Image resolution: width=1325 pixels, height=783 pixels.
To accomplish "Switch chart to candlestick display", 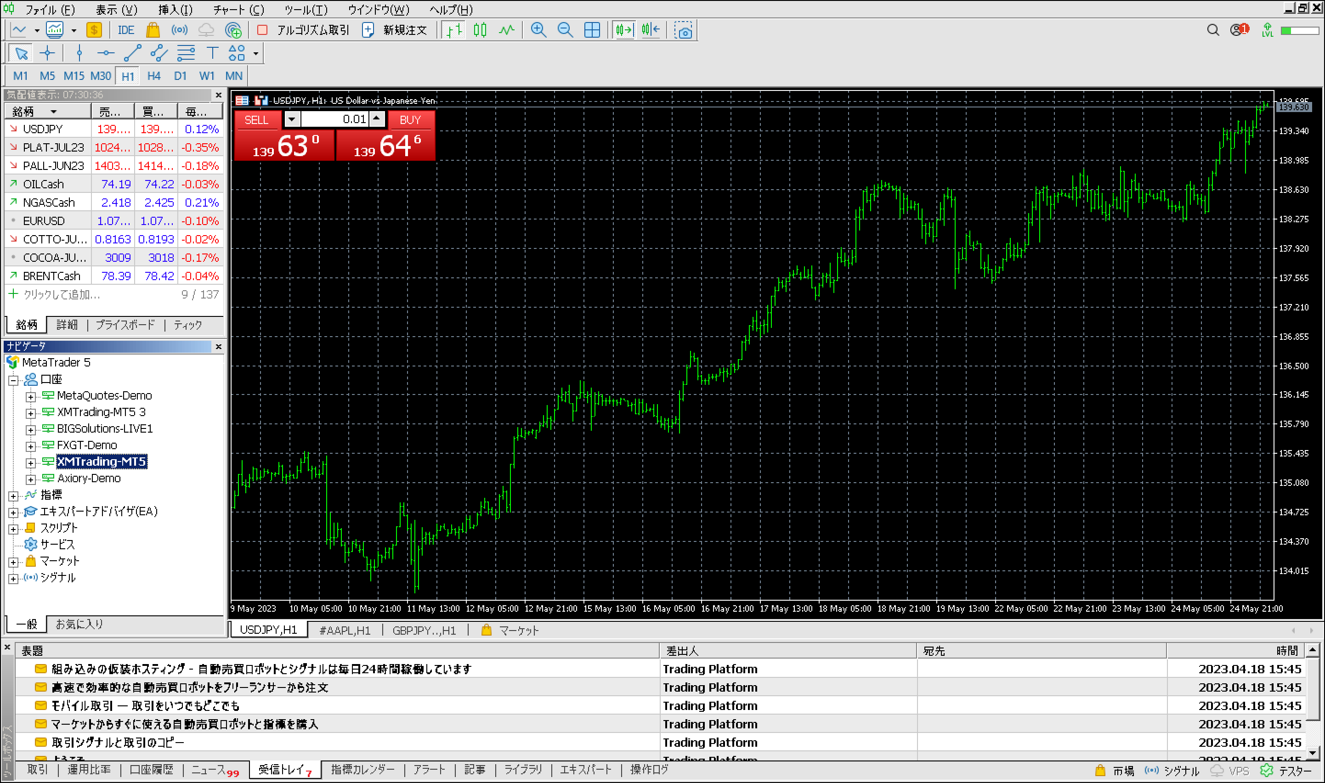I will 480,30.
